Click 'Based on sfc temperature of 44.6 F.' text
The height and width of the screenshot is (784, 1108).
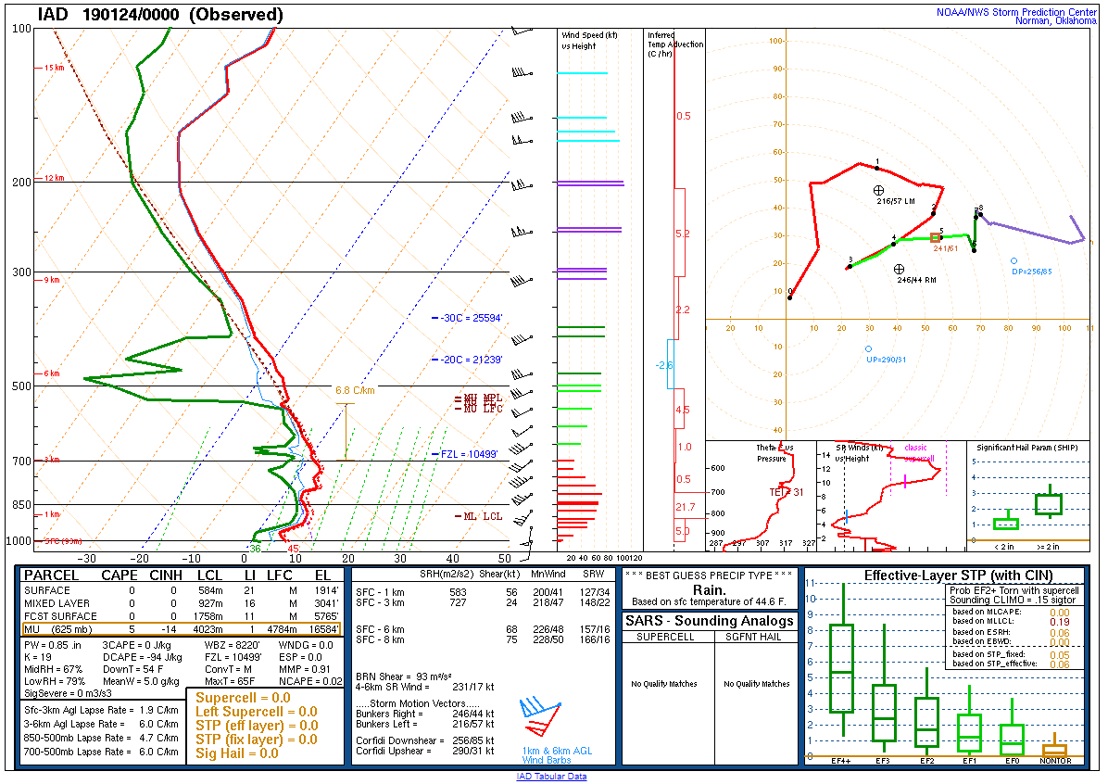(709, 602)
